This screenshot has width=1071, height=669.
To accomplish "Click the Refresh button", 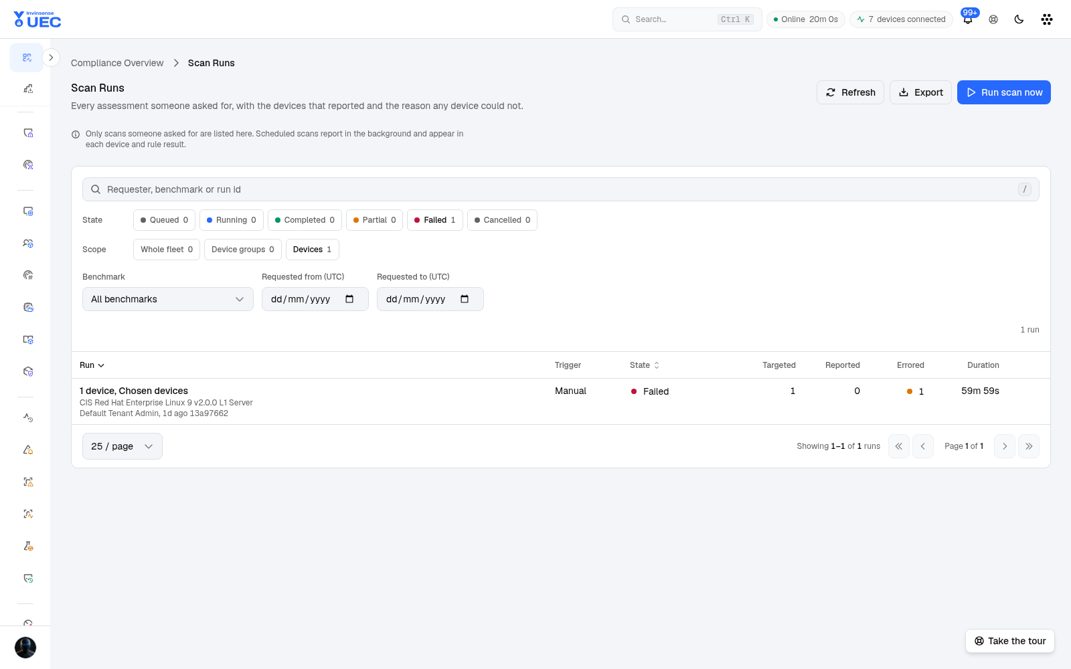I will 850,92.
